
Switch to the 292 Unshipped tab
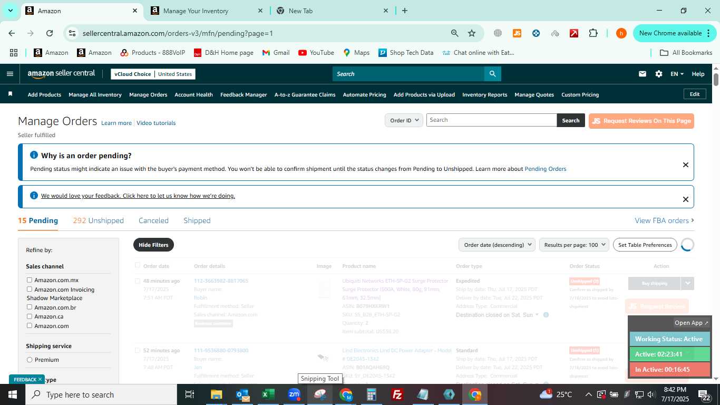tap(98, 220)
